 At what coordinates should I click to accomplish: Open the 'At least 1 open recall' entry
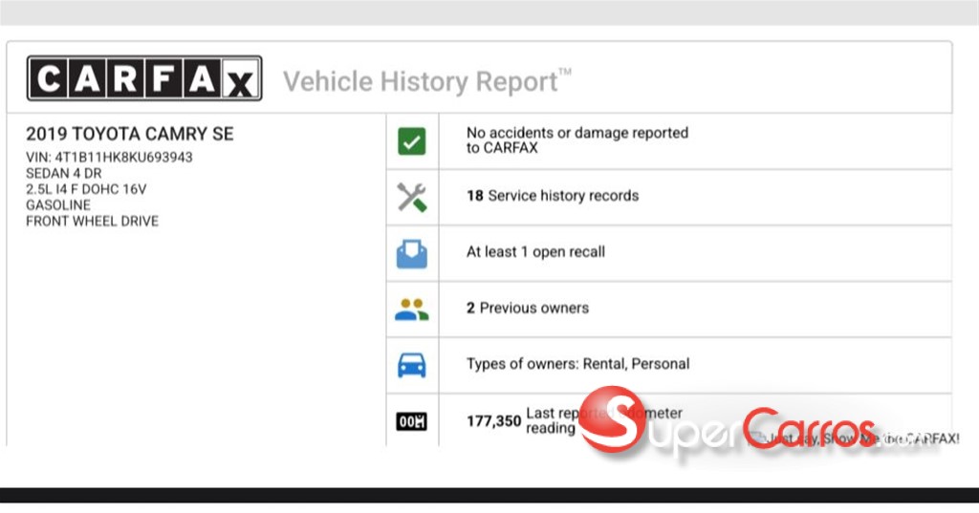(535, 252)
